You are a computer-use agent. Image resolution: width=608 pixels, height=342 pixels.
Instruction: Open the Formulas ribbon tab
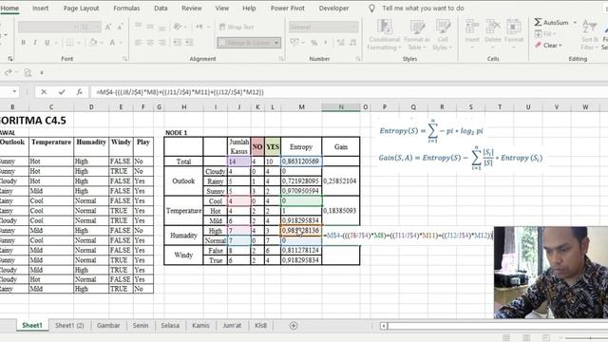click(x=126, y=9)
